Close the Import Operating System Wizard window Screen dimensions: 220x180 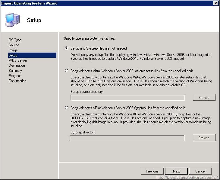(215, 3)
